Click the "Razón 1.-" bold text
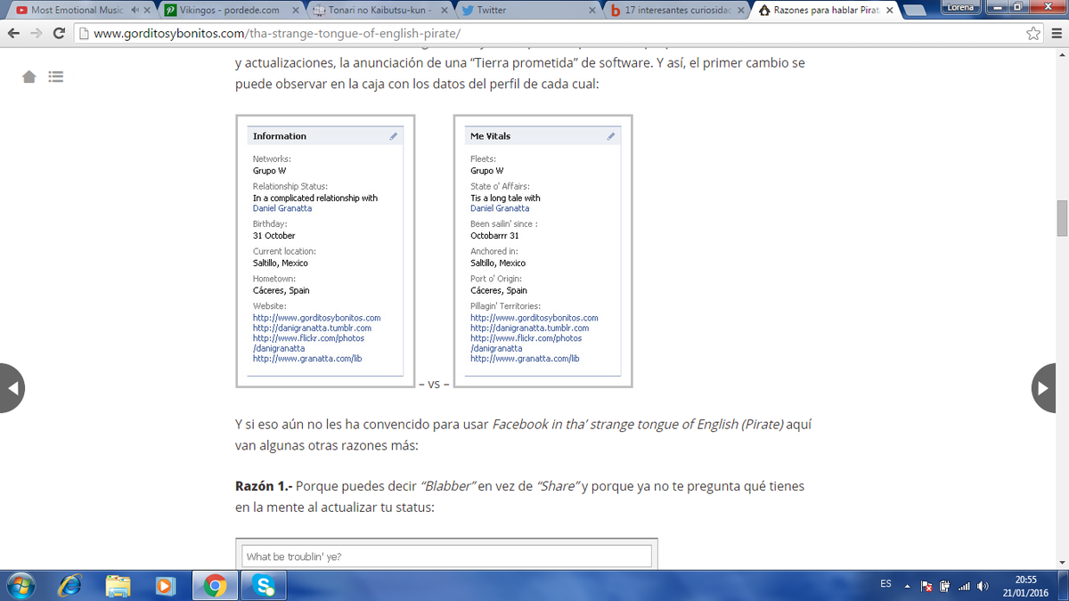Screen dimensions: 1069x601 pos(263,487)
